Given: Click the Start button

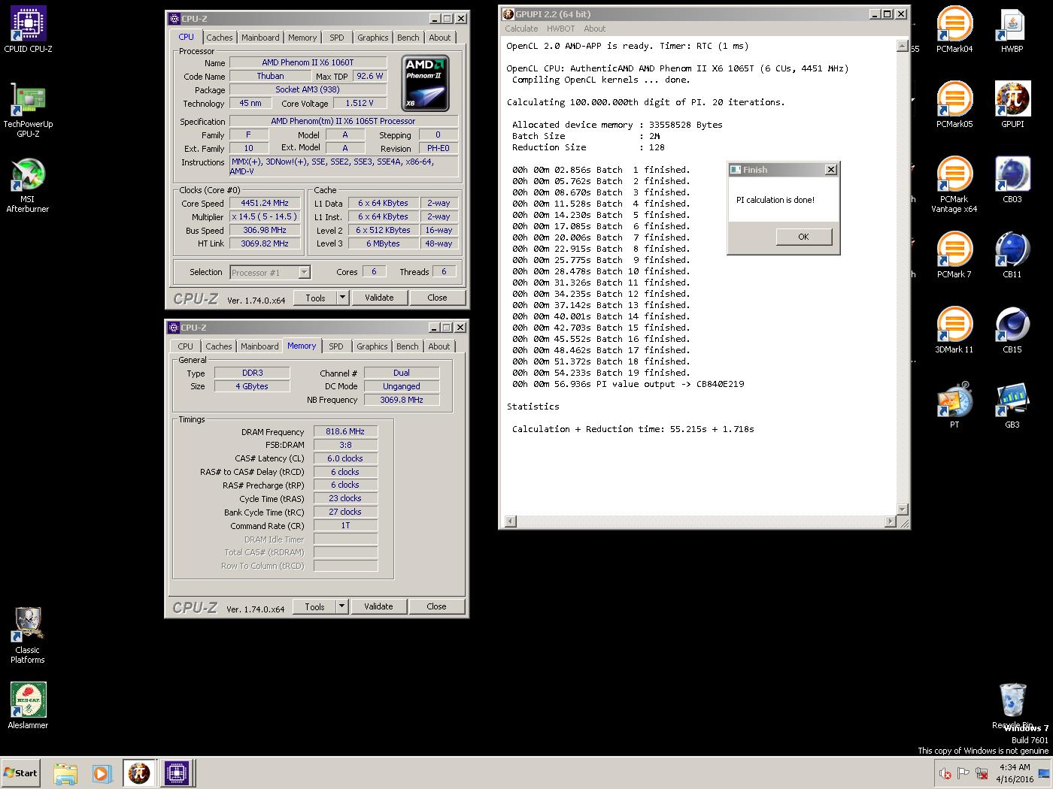Looking at the screenshot, I should [20, 773].
